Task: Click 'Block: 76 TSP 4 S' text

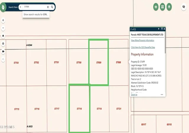Action: point(137,86)
